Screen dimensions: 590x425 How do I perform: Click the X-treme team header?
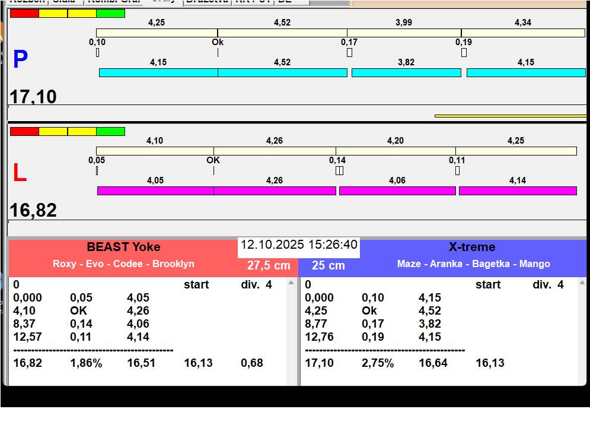[x=472, y=248]
